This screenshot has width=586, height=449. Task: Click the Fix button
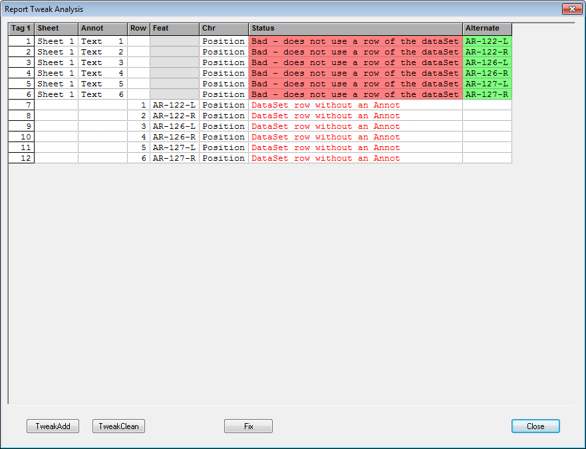coord(248,426)
